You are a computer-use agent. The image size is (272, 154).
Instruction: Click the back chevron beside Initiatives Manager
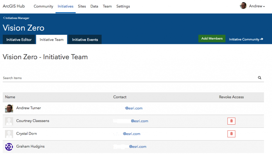(x=3, y=18)
